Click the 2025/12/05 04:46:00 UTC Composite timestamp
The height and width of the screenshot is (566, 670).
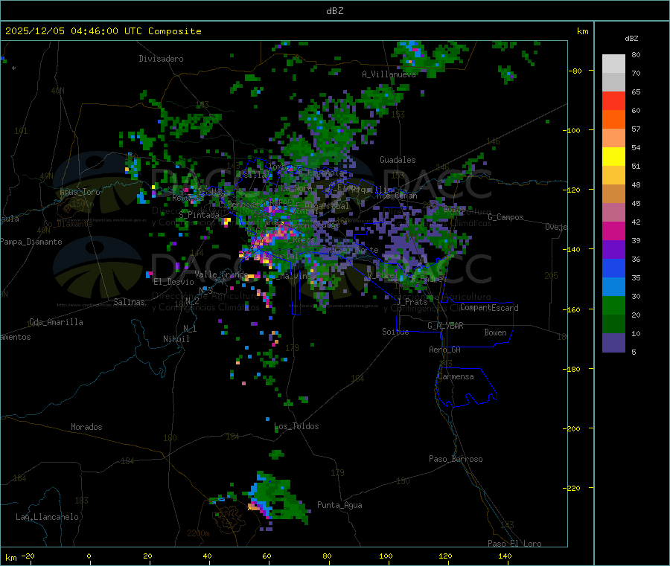point(103,31)
